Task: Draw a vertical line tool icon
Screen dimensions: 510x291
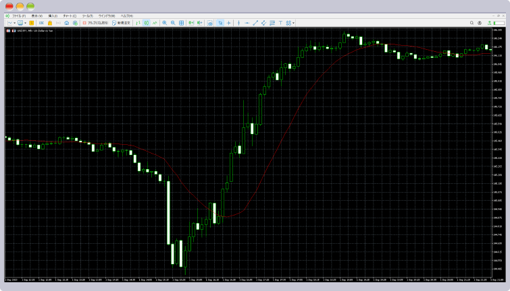Action: click(238, 23)
